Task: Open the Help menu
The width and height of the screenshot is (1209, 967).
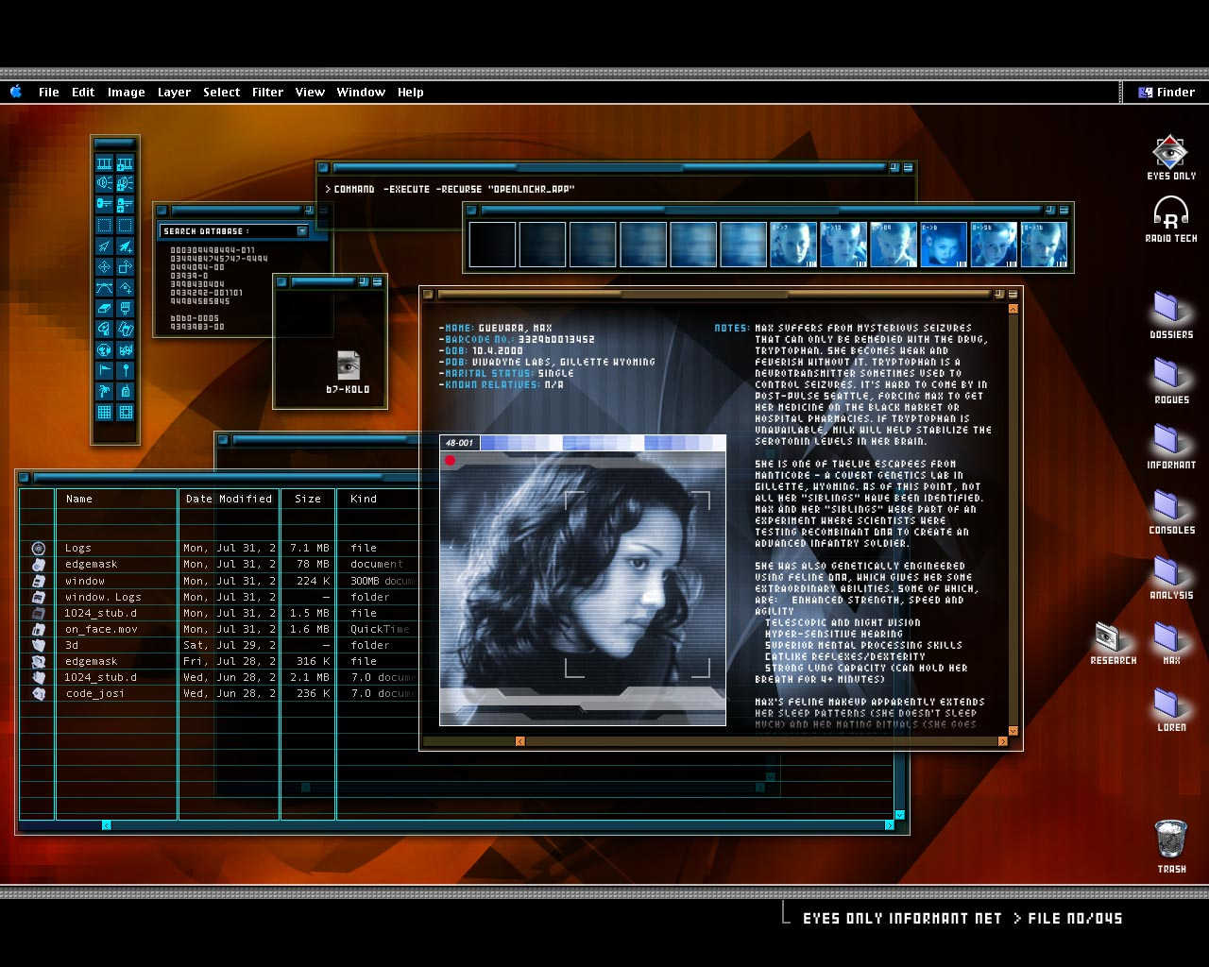Action: 410,93
